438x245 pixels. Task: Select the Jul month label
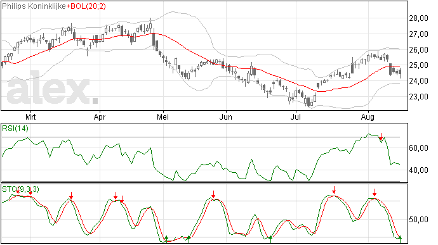point(296,116)
